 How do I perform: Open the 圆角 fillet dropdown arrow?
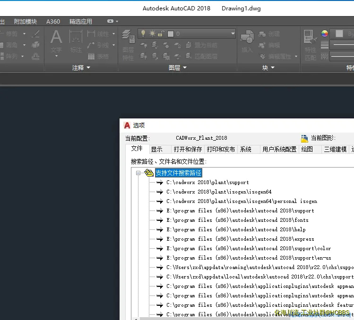point(24,45)
